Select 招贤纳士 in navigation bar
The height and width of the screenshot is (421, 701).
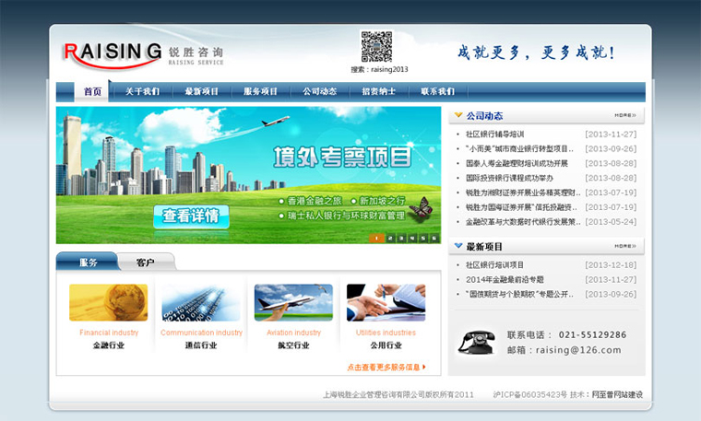(379, 92)
